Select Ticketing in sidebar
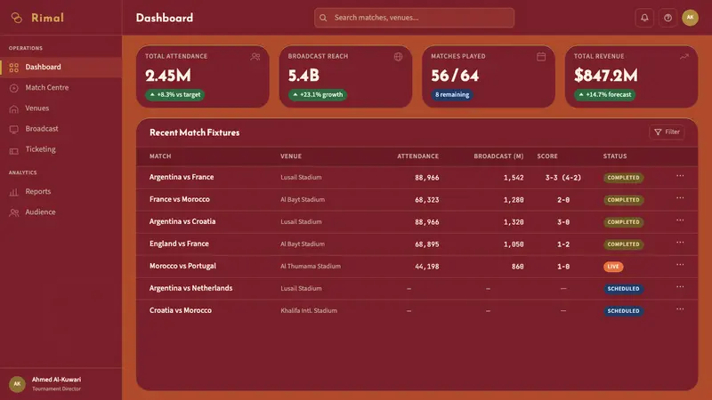Viewport: 712px width, 400px height. pos(61,149)
